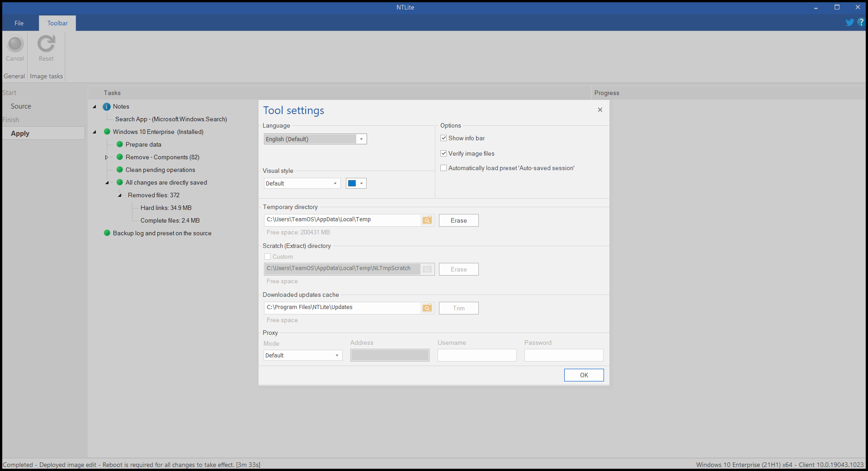868x471 pixels.
Task: Click Erase button for Scratch directory
Action: point(458,269)
